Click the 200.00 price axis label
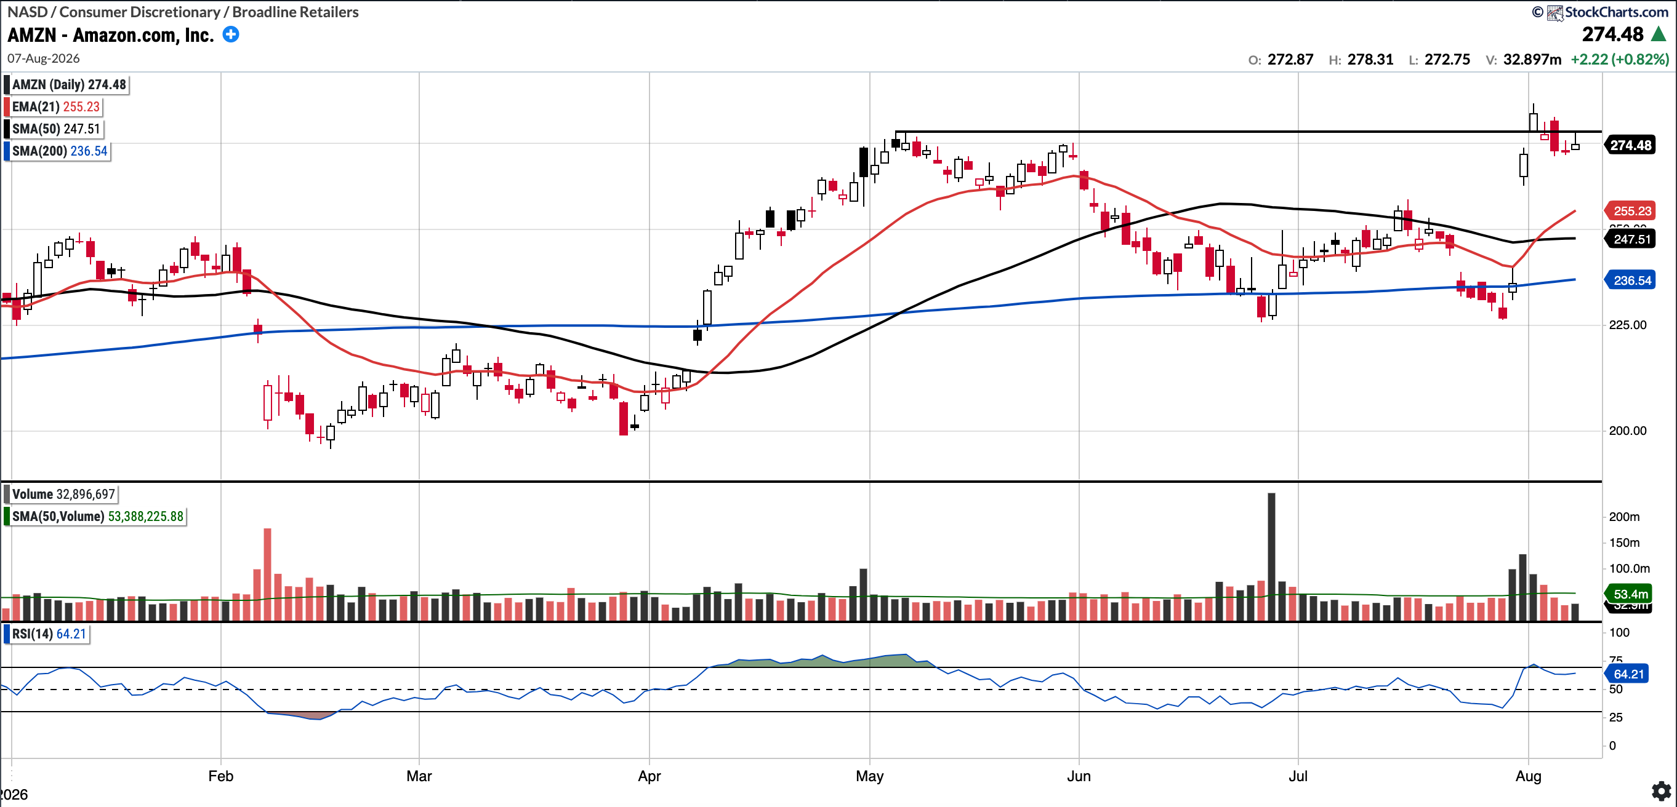 click(1628, 431)
